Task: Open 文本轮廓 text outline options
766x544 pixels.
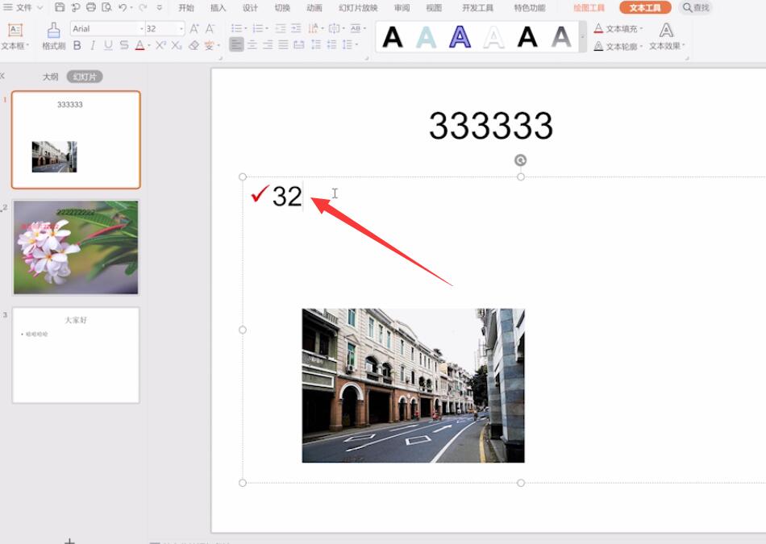Action: point(618,47)
